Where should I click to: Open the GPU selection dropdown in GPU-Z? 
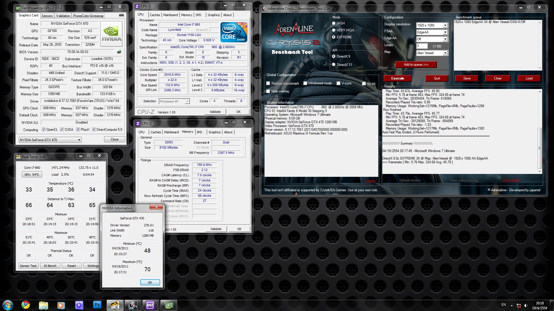(79, 140)
